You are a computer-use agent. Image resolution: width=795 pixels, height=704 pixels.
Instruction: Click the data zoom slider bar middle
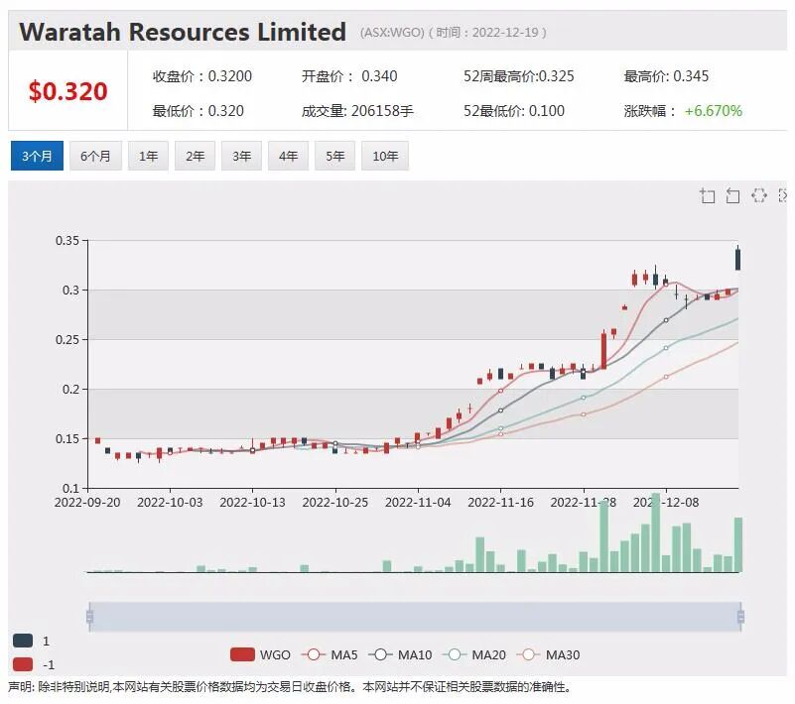[415, 617]
